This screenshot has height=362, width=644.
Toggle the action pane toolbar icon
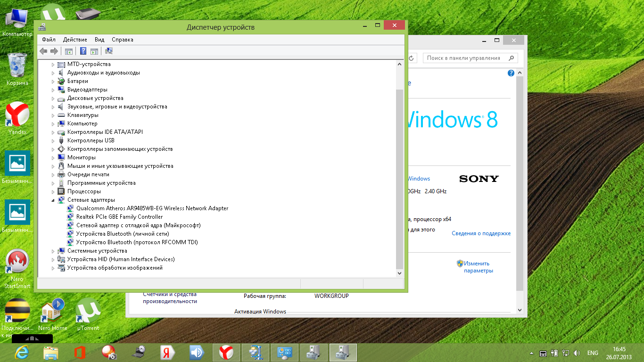pyautogui.click(x=94, y=51)
